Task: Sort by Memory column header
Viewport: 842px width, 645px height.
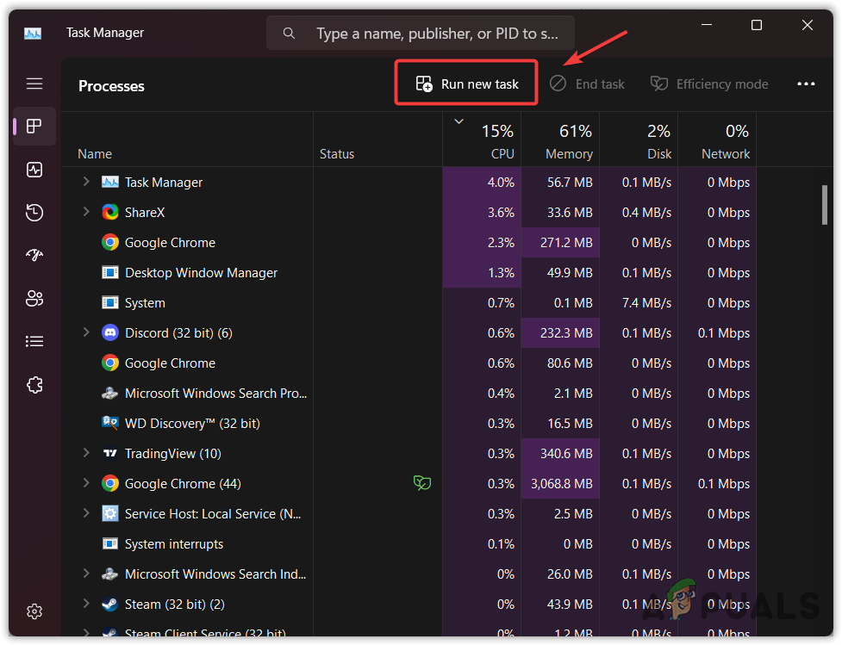Action: [x=560, y=140]
